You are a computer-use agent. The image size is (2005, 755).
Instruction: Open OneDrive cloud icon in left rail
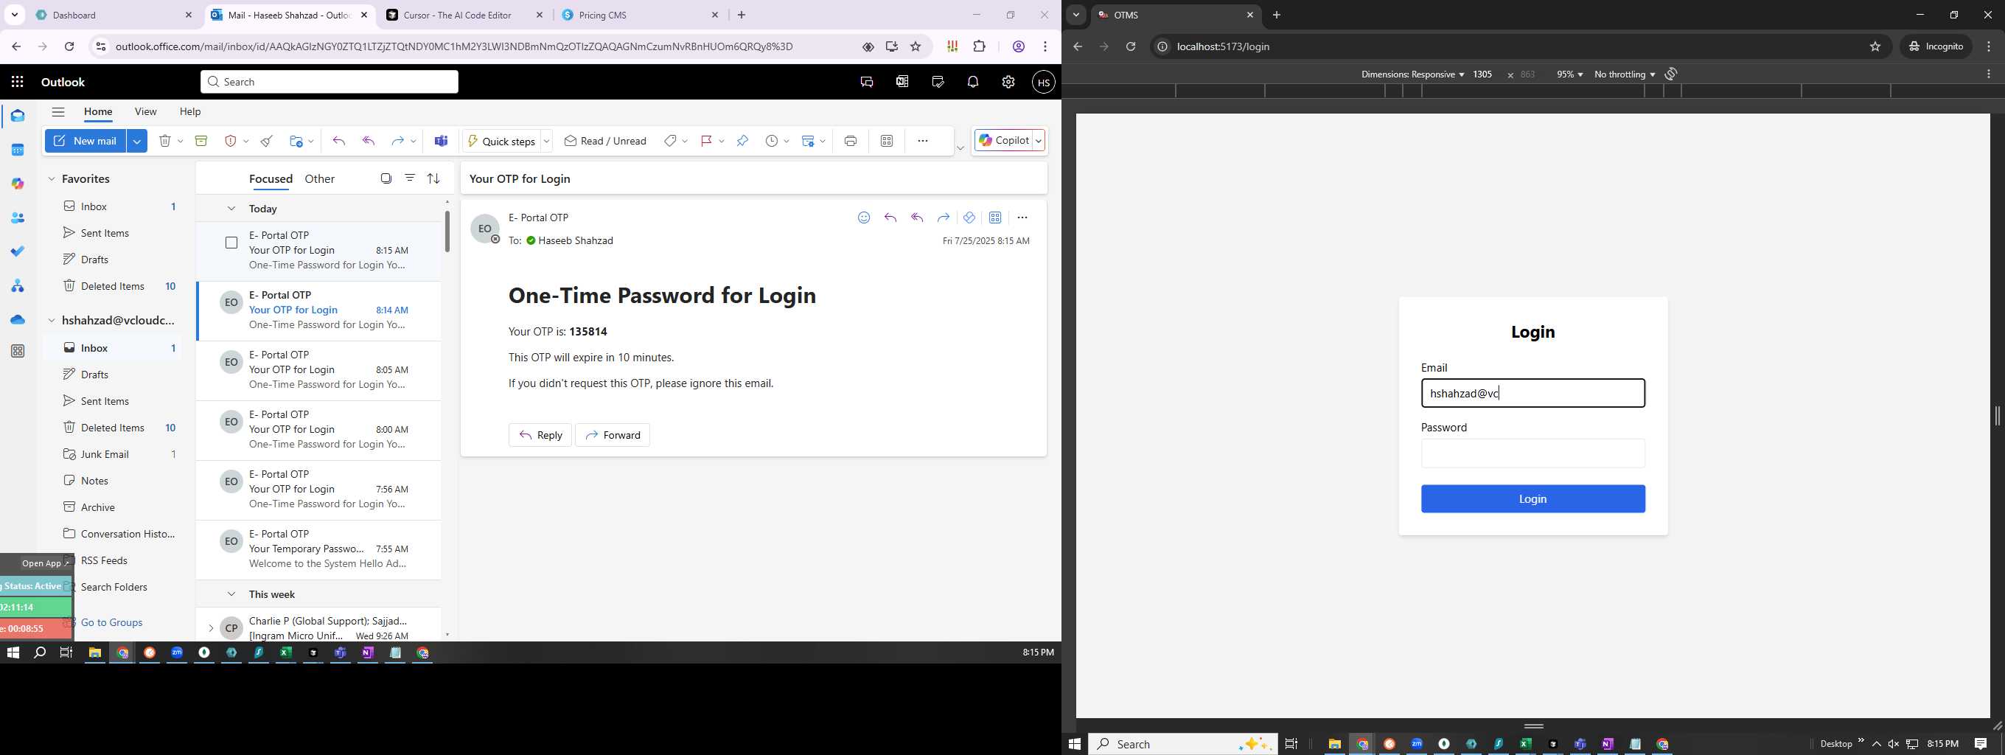coord(17,319)
